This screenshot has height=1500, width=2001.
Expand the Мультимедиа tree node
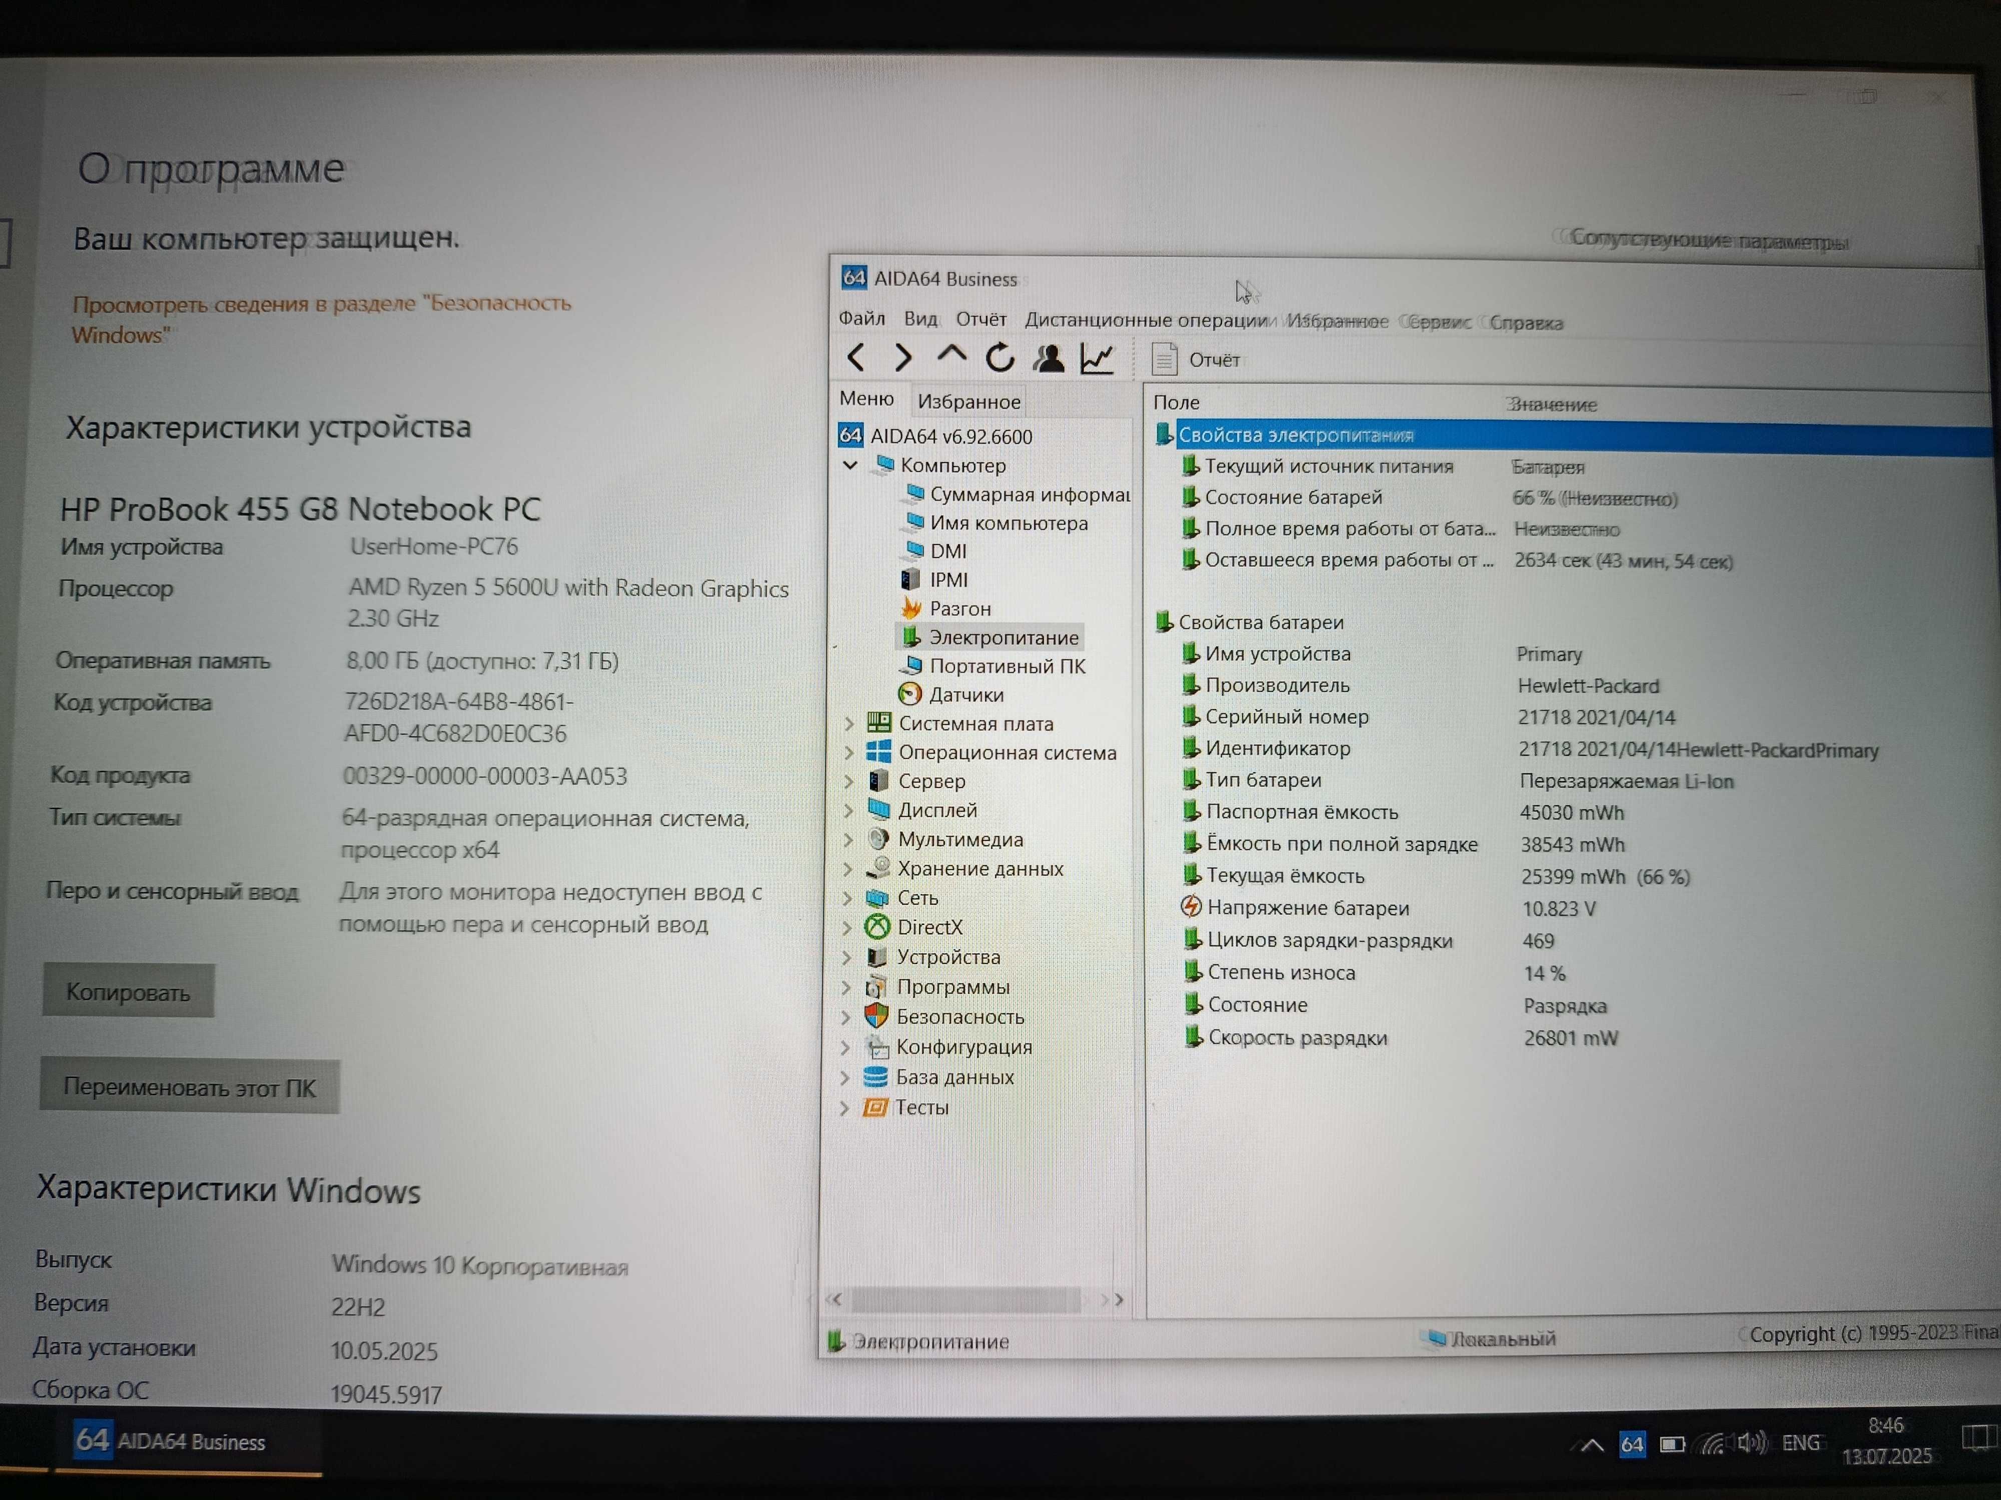pos(847,839)
